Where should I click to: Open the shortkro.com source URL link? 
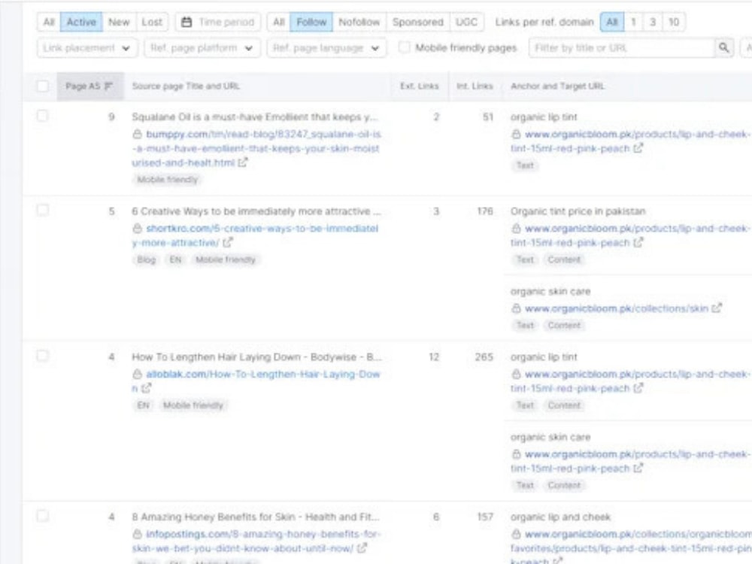tap(255, 235)
